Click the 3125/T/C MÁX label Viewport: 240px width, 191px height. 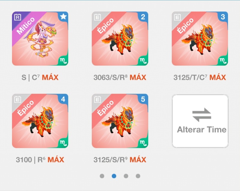[200, 77]
